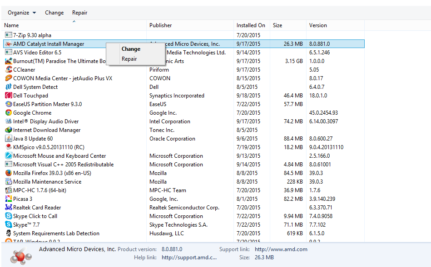Click the Microsoft Visual C++ 2005 icon
431x267 pixels.
pos(9,165)
